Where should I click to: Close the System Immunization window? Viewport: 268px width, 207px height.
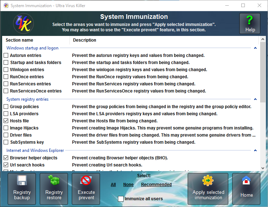pyautogui.click(x=259, y=5)
